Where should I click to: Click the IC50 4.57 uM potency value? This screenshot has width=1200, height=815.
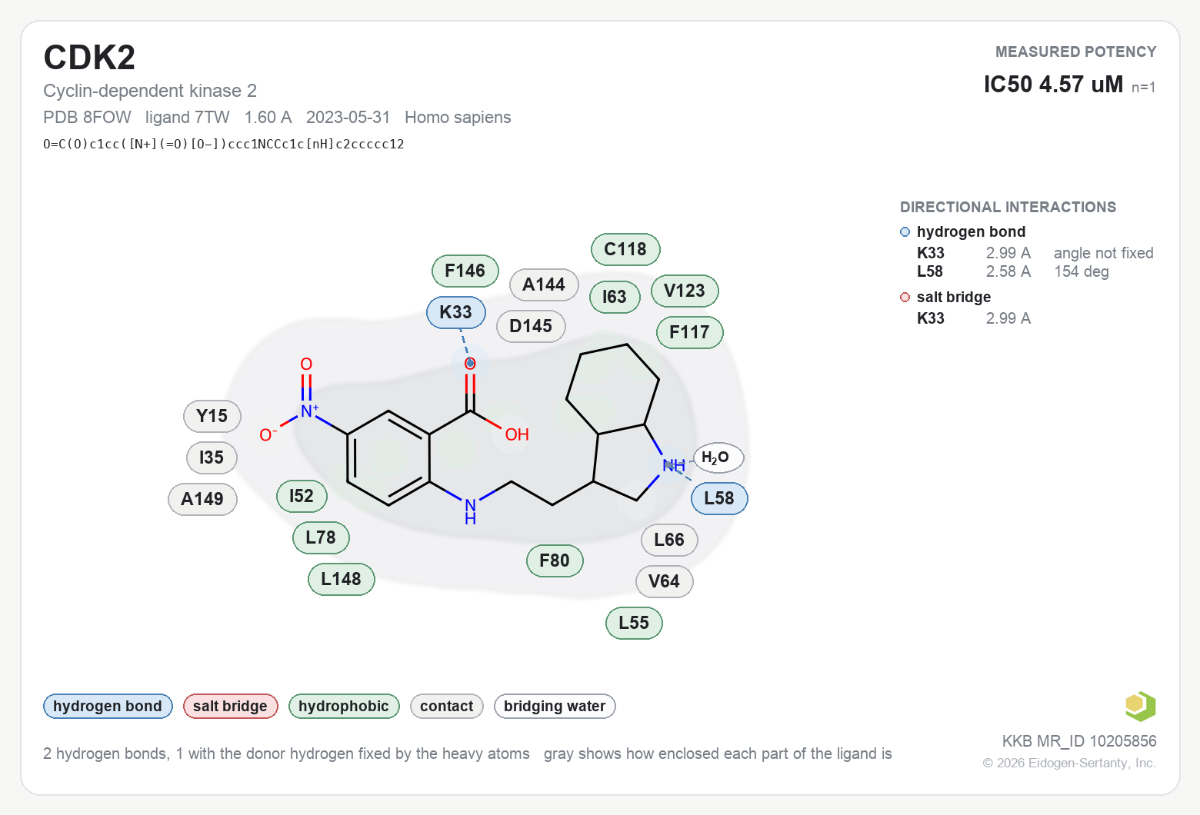[1053, 84]
